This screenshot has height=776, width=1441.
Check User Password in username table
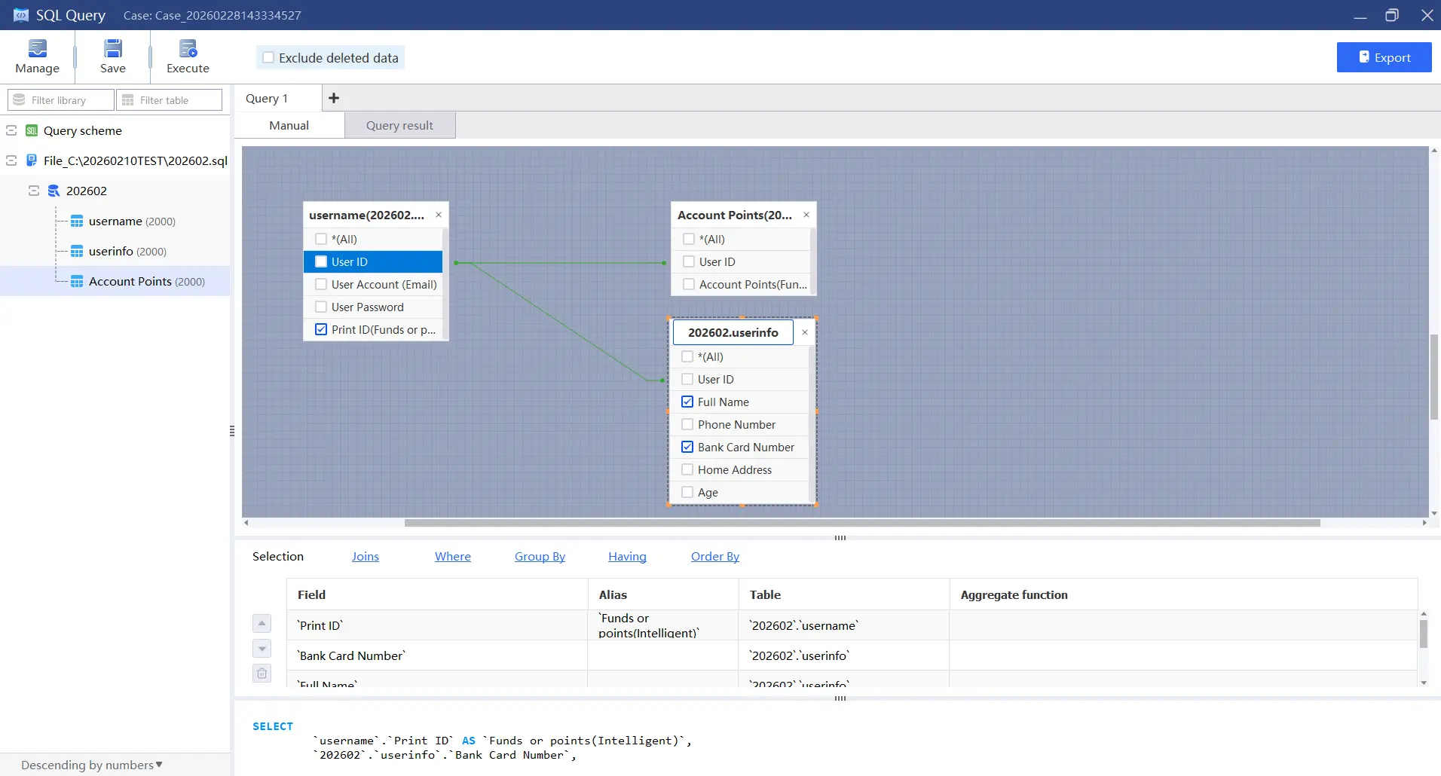[x=320, y=307]
